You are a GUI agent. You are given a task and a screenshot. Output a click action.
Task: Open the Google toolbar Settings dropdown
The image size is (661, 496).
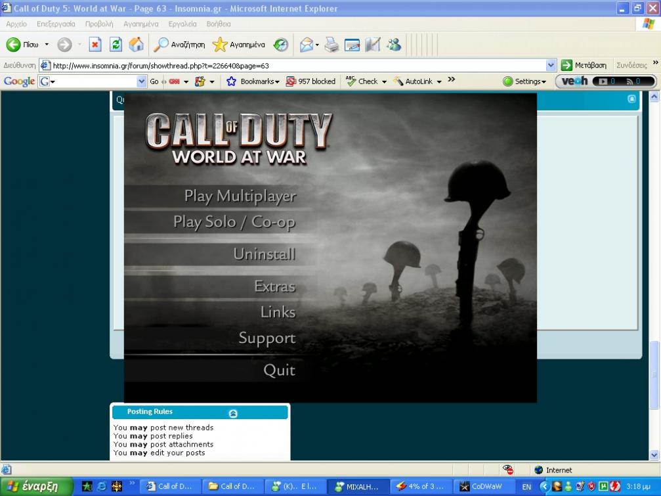524,81
